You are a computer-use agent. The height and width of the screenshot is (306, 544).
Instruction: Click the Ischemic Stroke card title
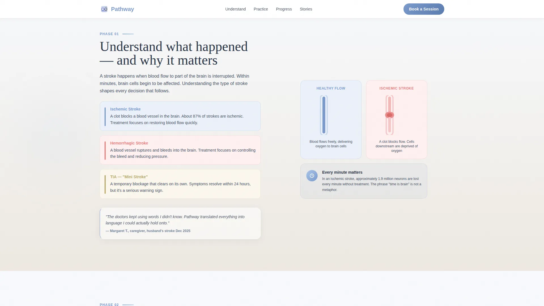pos(125,109)
